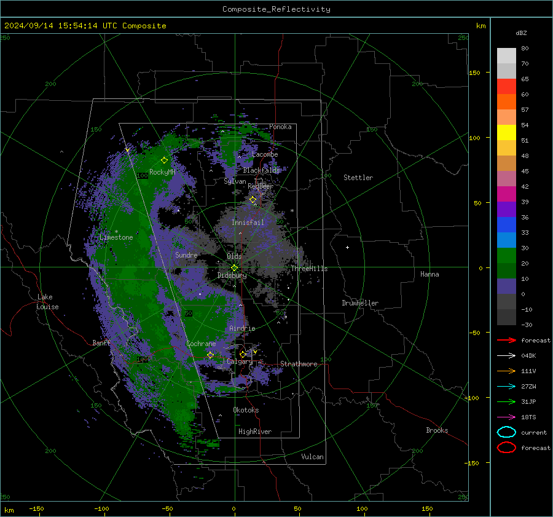Click the Calgary city label

coord(240,361)
